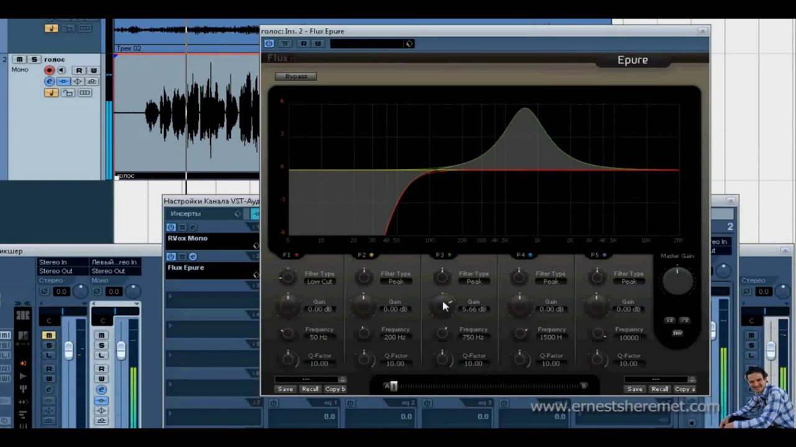
Task: Click the Master Gain knob
Action: click(x=677, y=281)
